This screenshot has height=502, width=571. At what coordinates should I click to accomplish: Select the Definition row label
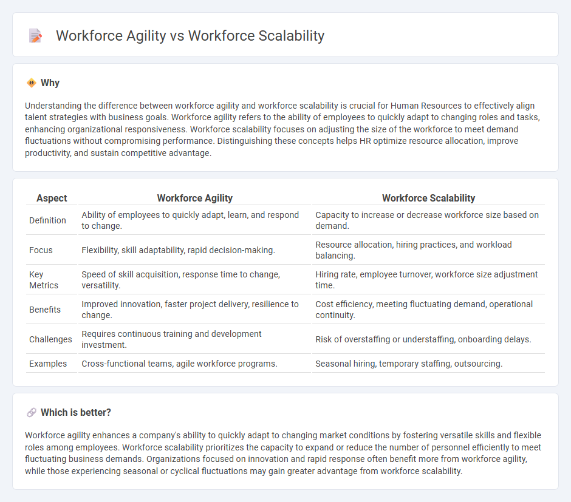click(48, 220)
